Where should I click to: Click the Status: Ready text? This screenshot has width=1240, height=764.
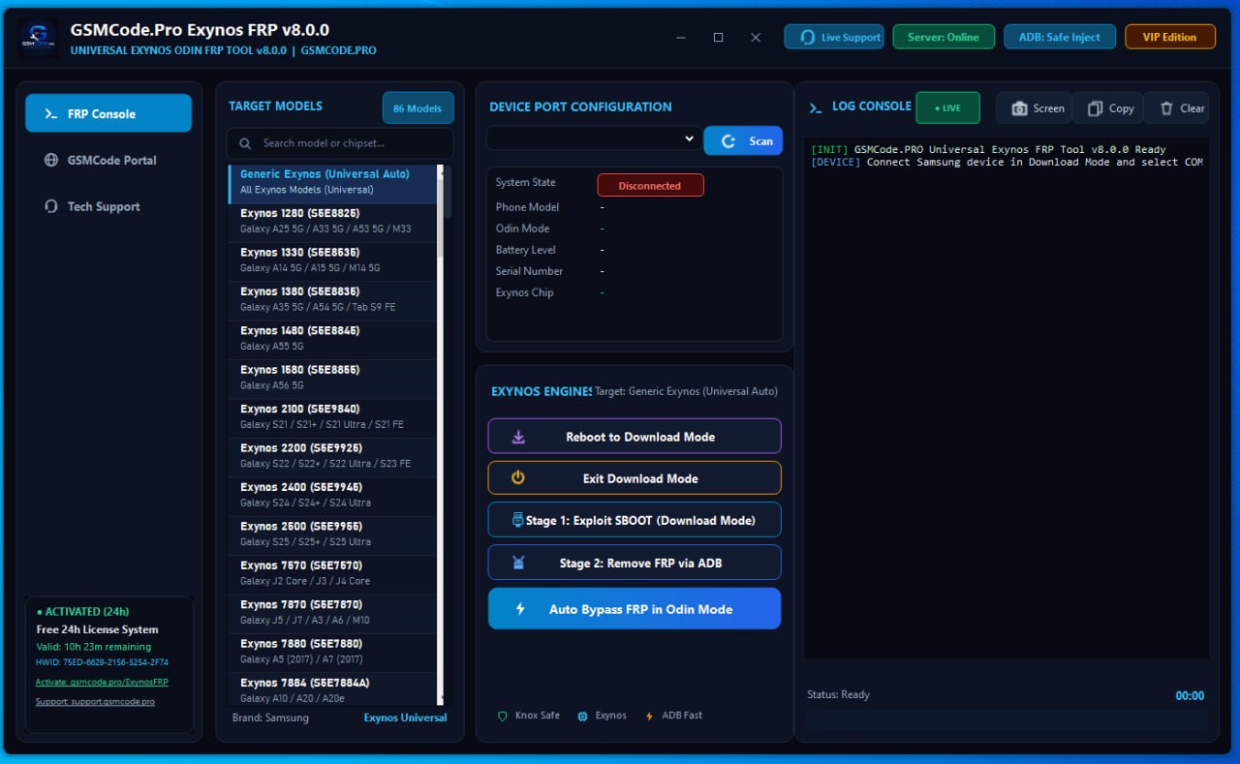coord(838,694)
